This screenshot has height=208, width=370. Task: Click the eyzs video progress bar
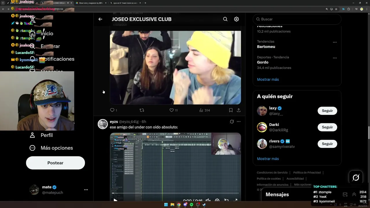175,193
